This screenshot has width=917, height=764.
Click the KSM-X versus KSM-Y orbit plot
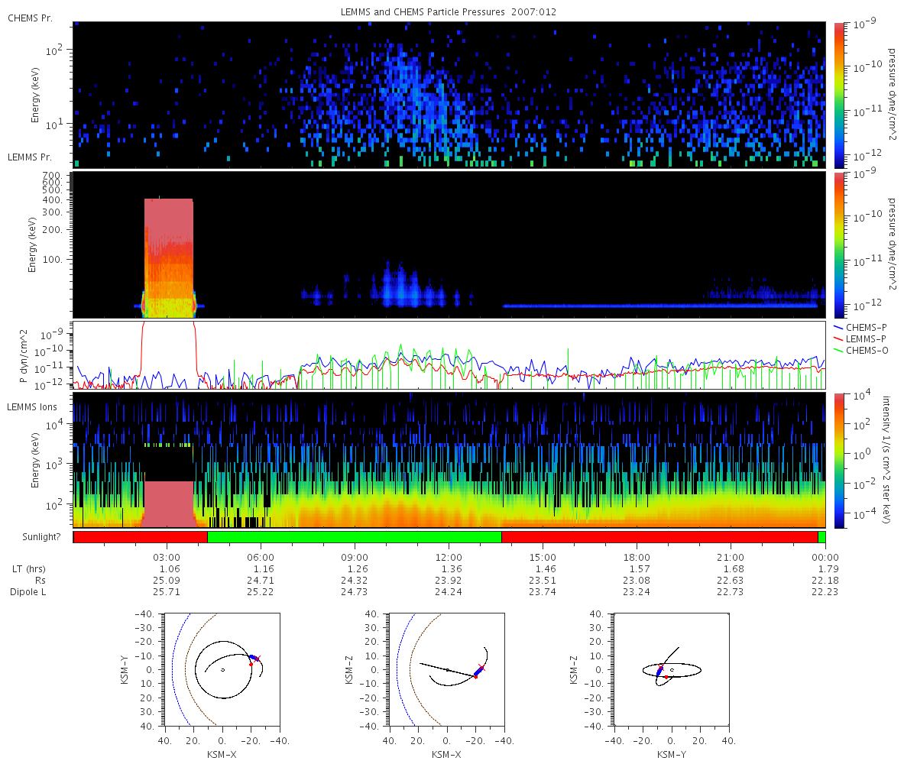tap(222, 669)
